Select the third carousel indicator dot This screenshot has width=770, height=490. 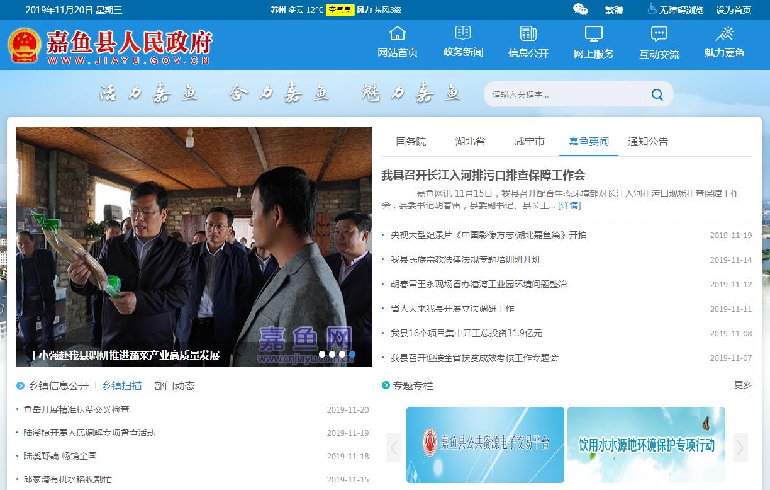tap(342, 355)
